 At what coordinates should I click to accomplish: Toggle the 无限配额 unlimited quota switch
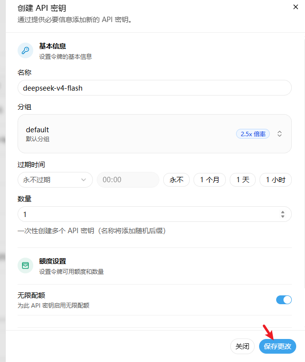(x=284, y=300)
